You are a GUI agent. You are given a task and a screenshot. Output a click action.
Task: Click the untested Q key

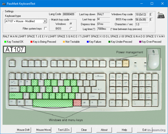(22, 83)
